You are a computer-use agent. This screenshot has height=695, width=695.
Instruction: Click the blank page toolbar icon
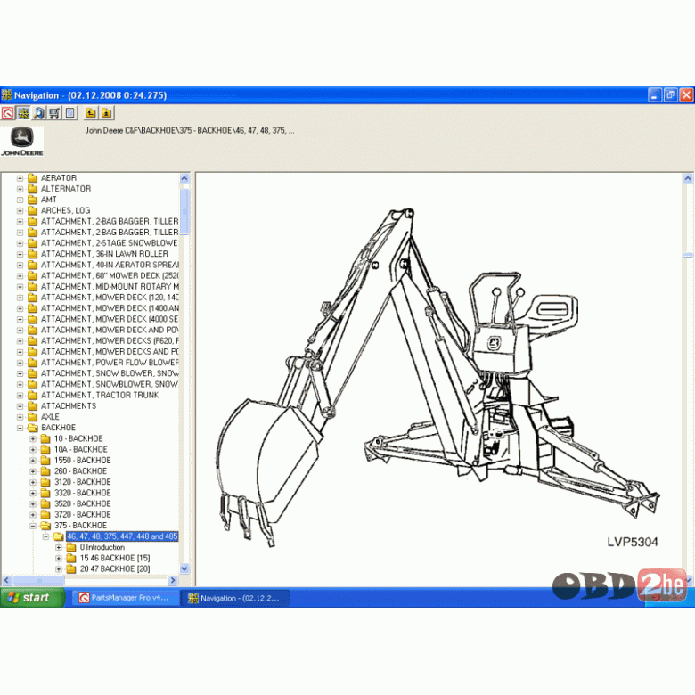70,113
